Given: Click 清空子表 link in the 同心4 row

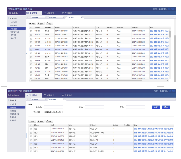Looking at the screenshot, I should [x=167, y=140].
